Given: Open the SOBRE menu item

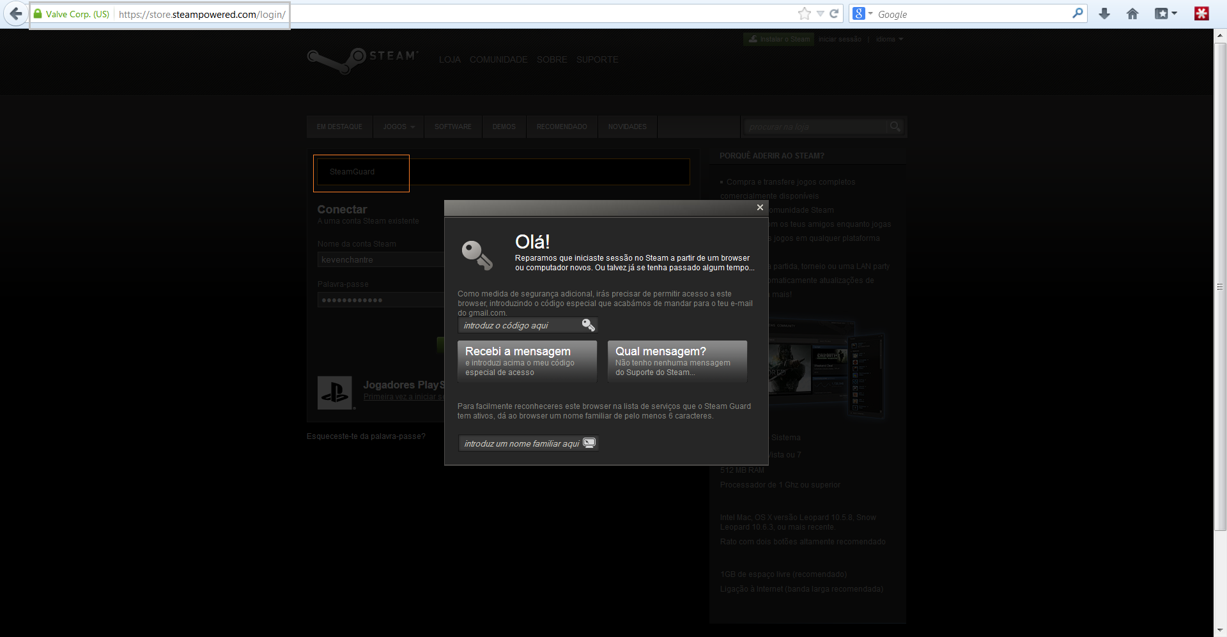Looking at the screenshot, I should click(552, 59).
